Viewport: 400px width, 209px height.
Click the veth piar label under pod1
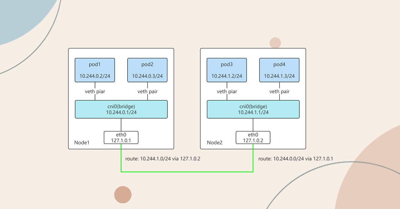(95, 91)
